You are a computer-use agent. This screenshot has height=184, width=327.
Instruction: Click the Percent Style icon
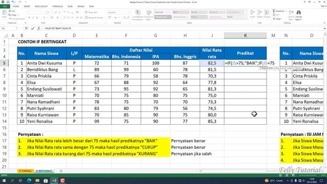click(x=115, y=18)
